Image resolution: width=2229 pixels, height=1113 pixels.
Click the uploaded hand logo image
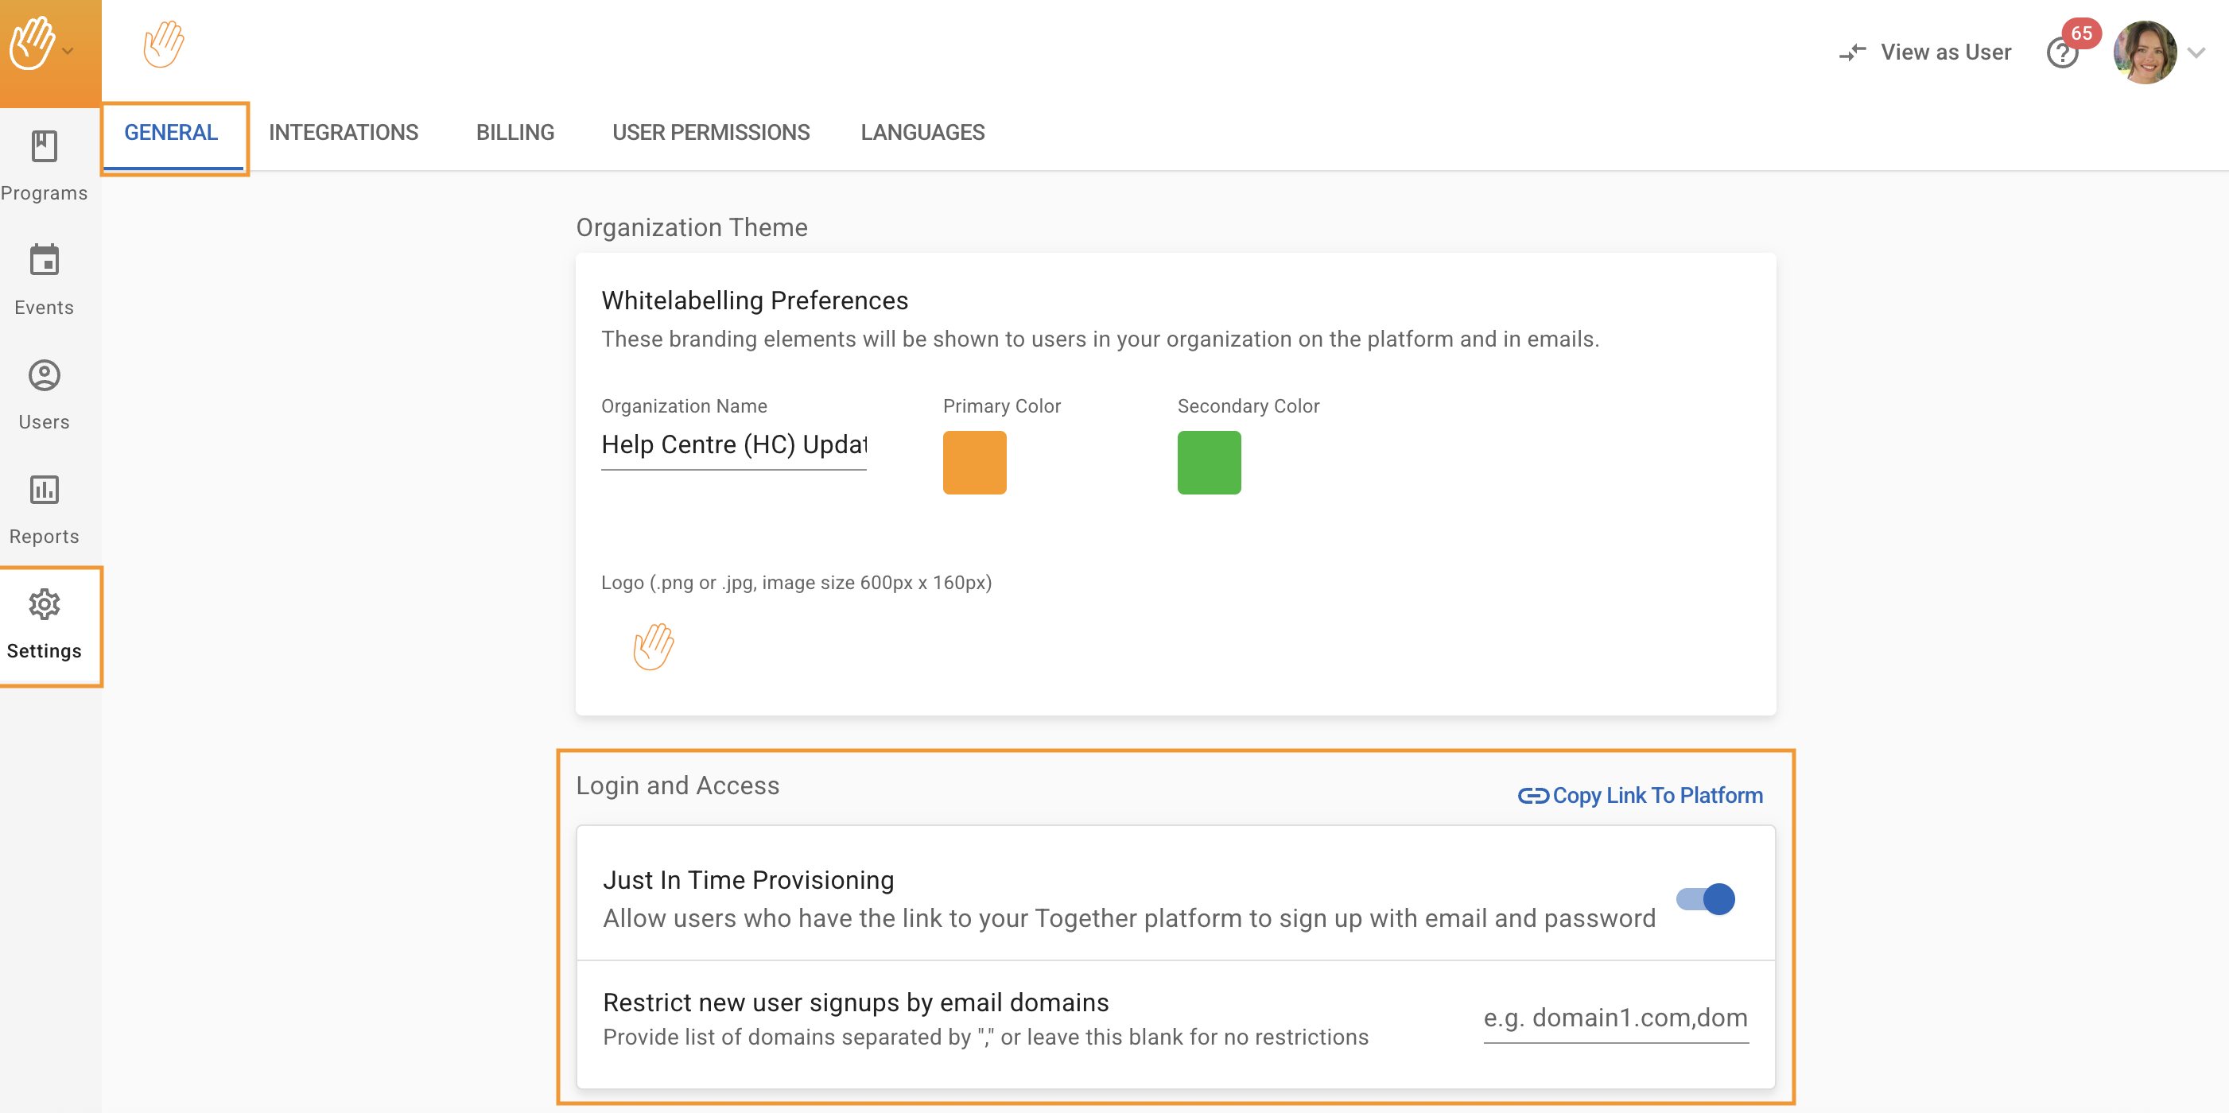click(654, 646)
